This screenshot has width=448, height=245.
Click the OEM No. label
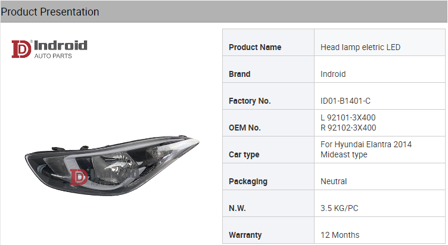coord(245,128)
